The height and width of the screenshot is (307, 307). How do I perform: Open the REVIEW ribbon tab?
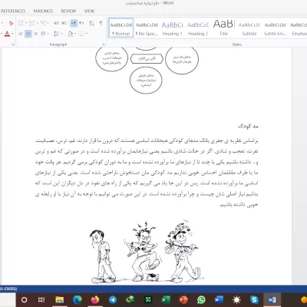coord(68,12)
